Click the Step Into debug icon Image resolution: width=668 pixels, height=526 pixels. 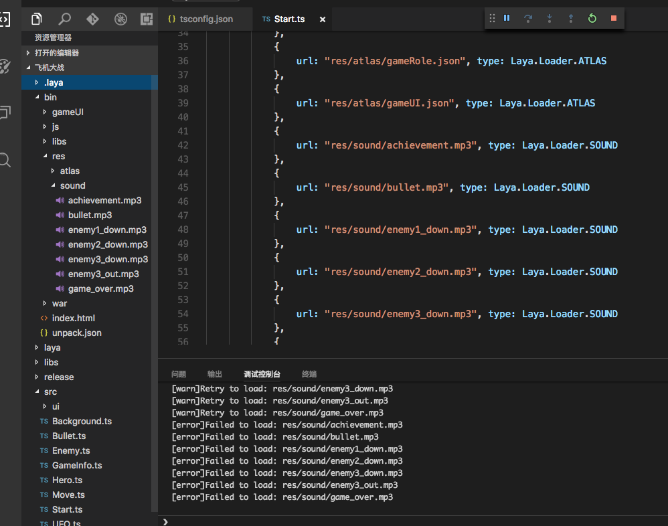[550, 18]
